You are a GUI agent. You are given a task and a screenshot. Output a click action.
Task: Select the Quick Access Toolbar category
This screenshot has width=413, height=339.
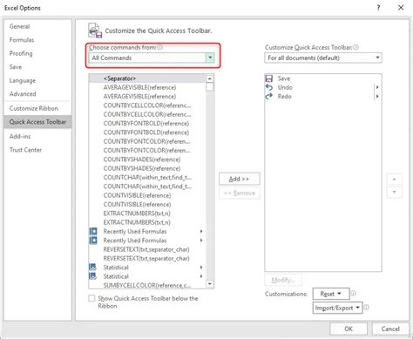(x=37, y=122)
